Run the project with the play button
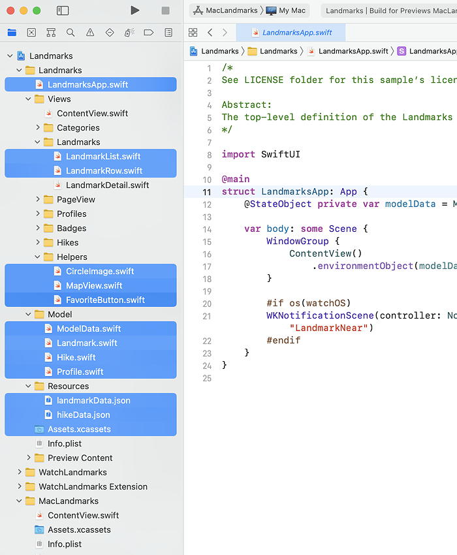This screenshot has height=555, width=457. (134, 10)
